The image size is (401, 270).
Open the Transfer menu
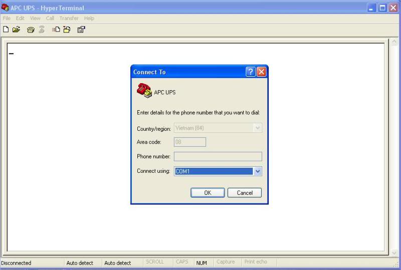click(x=69, y=18)
